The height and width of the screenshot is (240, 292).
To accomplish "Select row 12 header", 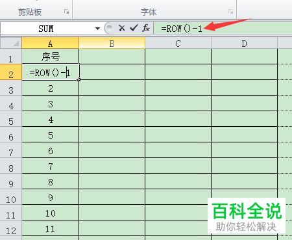I will (11, 228).
